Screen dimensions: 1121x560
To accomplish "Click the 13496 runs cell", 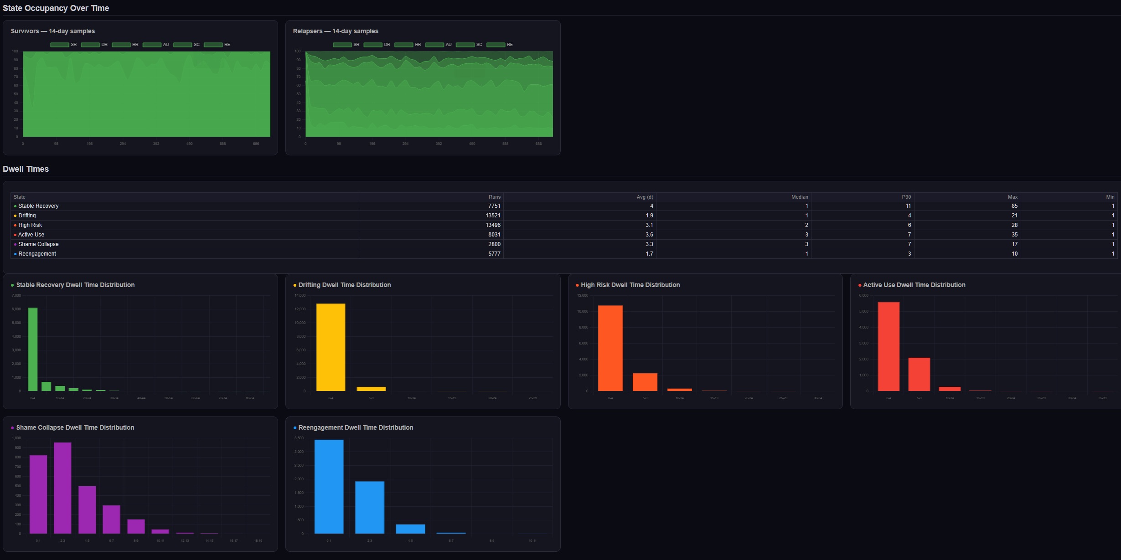I will [431, 225].
